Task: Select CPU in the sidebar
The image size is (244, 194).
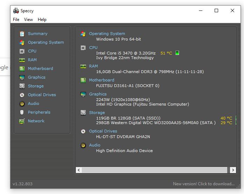Action: click(32, 51)
